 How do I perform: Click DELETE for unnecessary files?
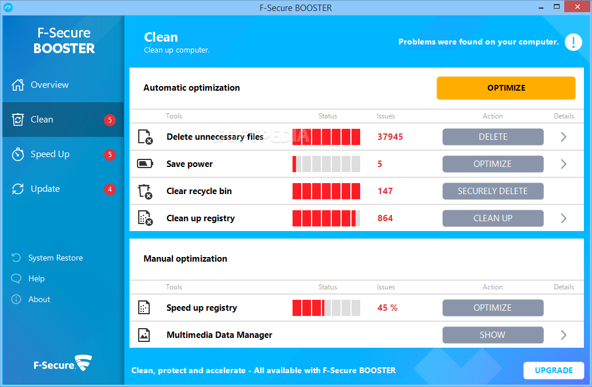[493, 137]
